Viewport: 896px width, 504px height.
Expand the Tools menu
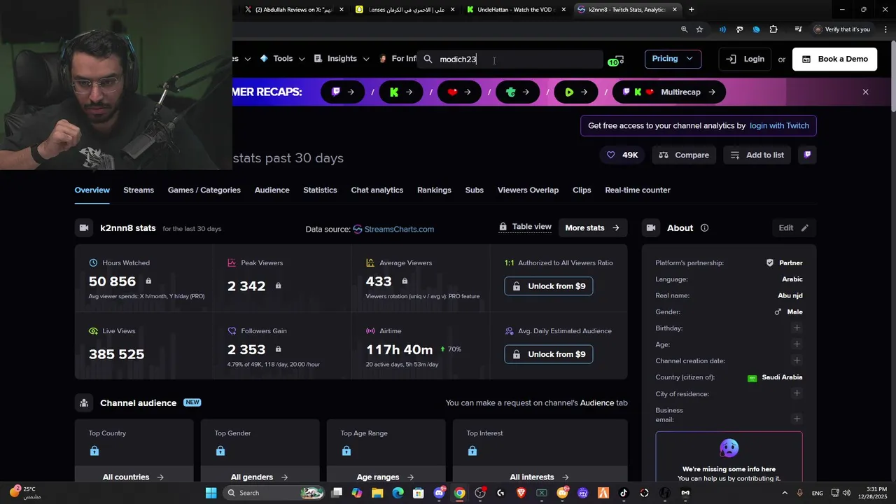pyautogui.click(x=283, y=59)
